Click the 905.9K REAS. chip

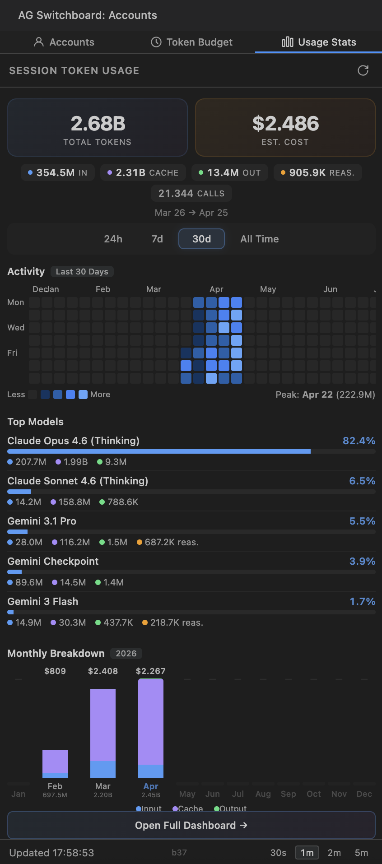point(318,172)
